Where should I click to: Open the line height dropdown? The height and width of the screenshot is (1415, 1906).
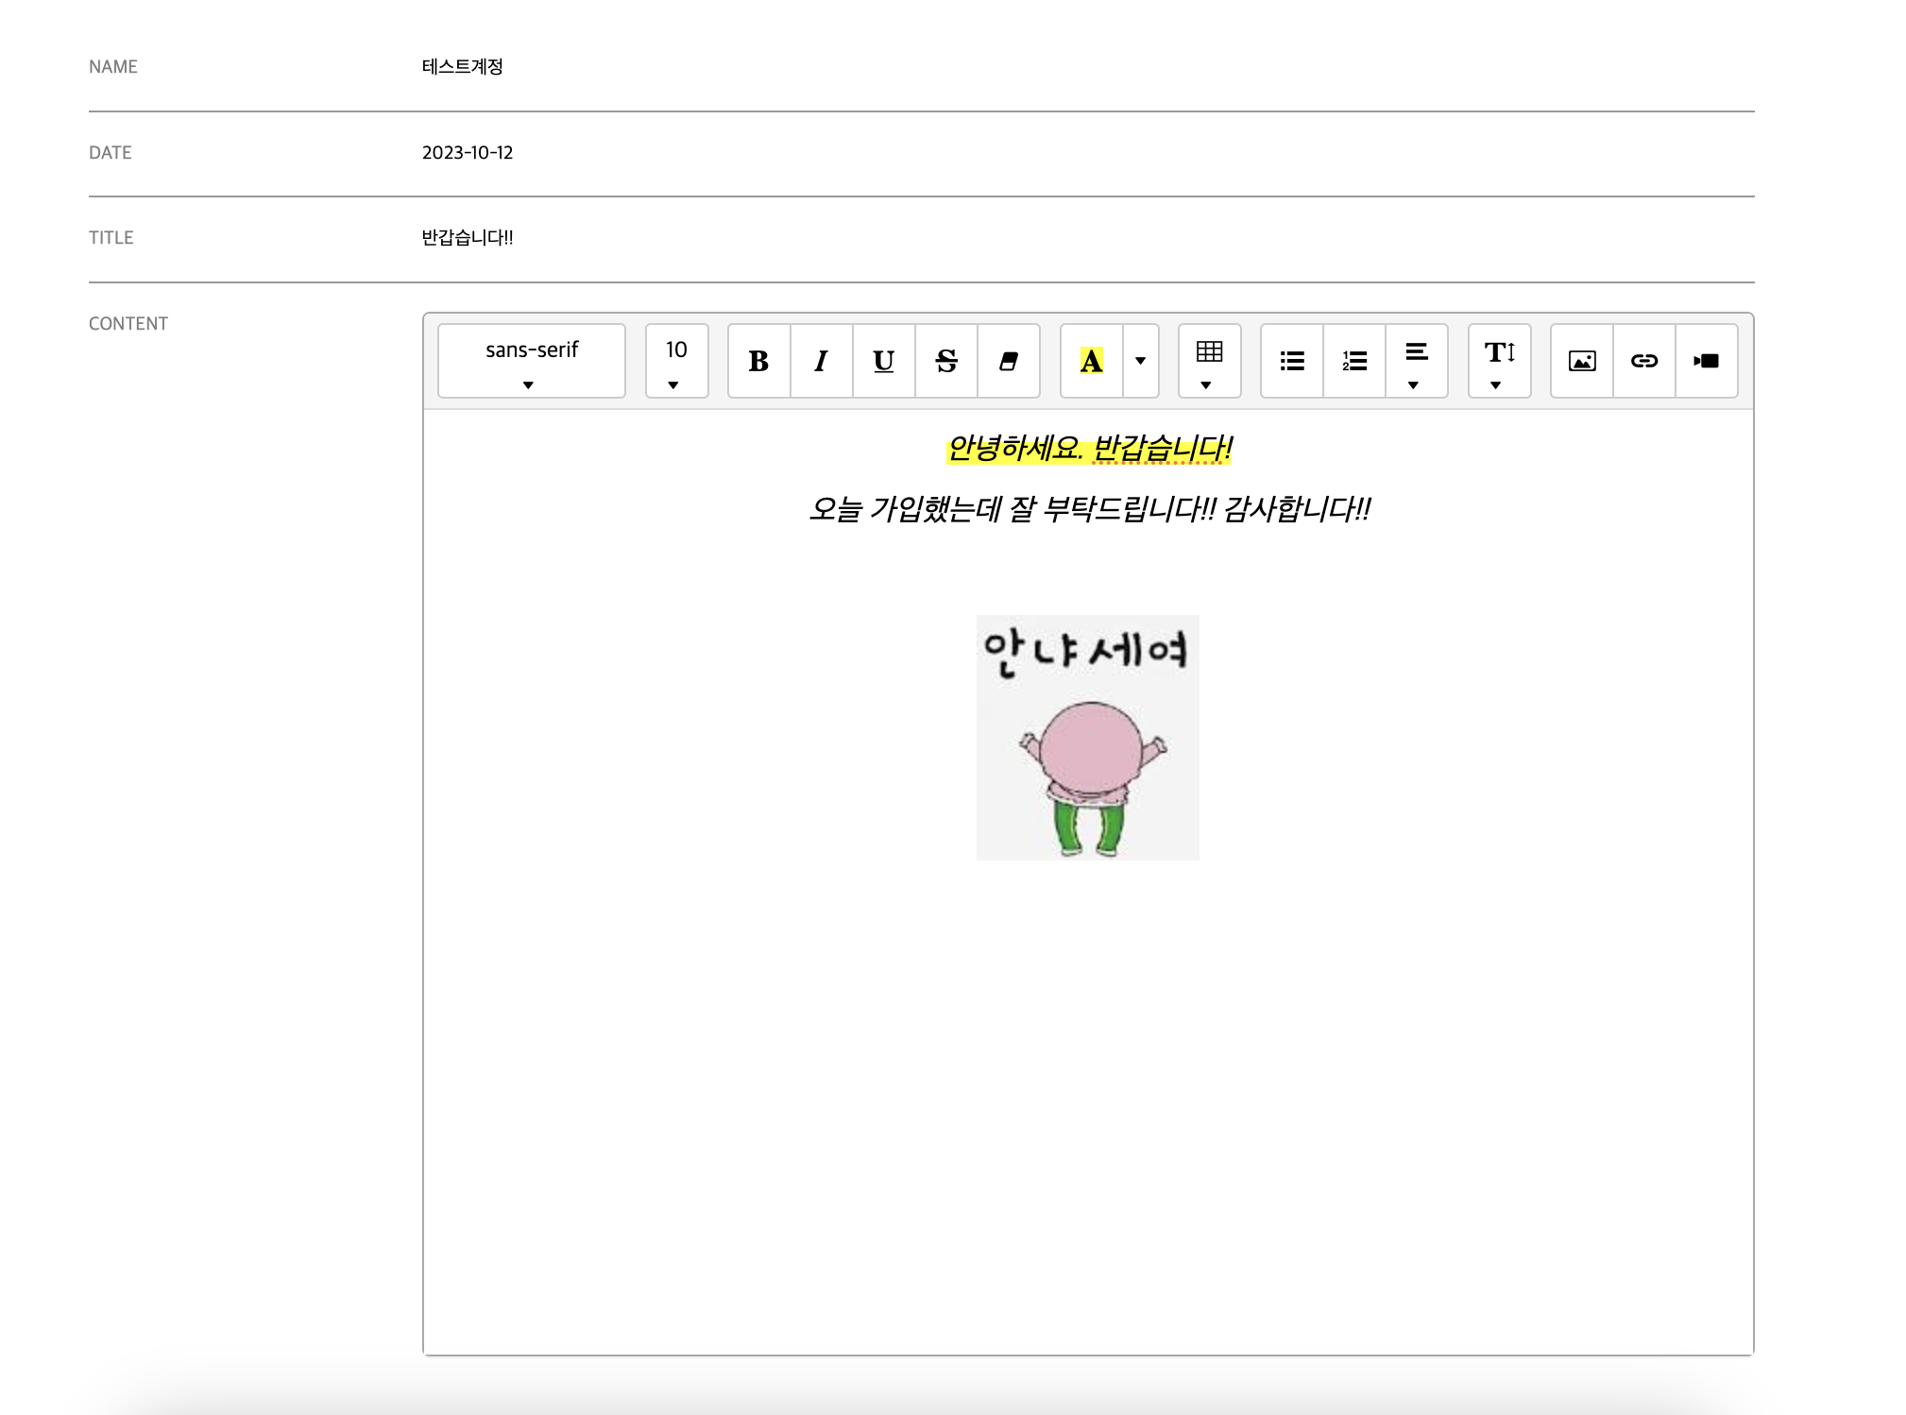(x=1496, y=361)
